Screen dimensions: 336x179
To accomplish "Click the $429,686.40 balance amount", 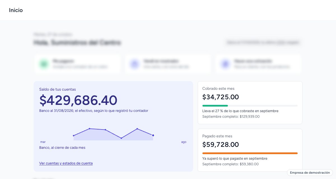I will (78, 100).
